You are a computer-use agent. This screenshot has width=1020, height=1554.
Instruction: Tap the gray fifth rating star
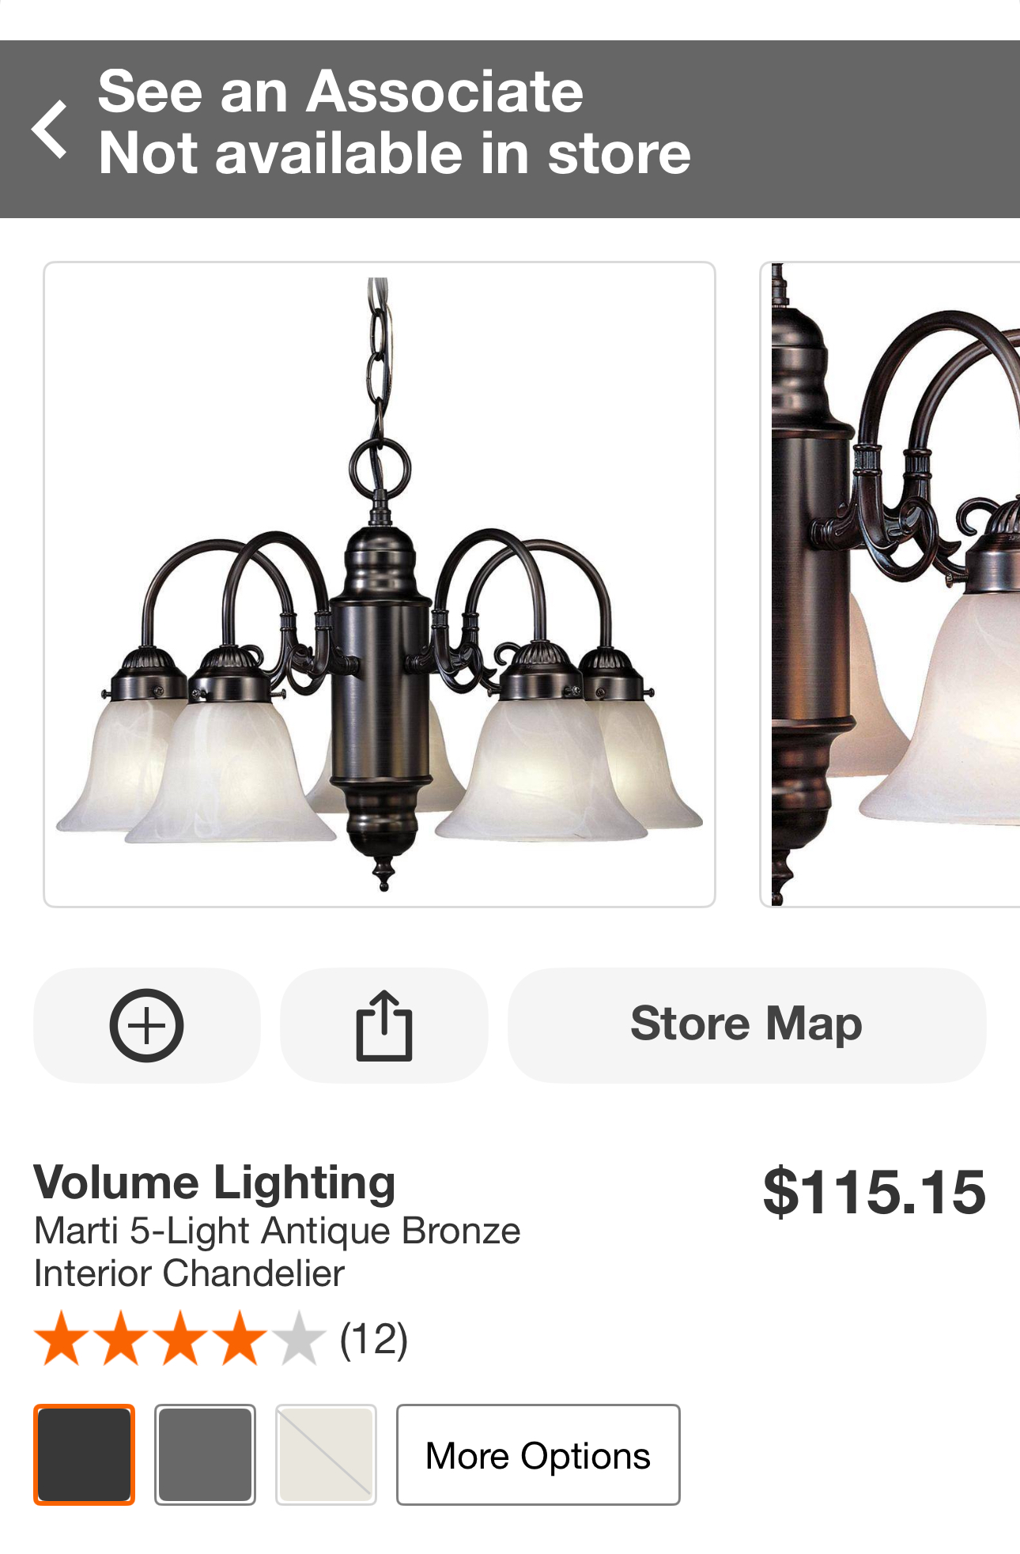coord(299,1338)
